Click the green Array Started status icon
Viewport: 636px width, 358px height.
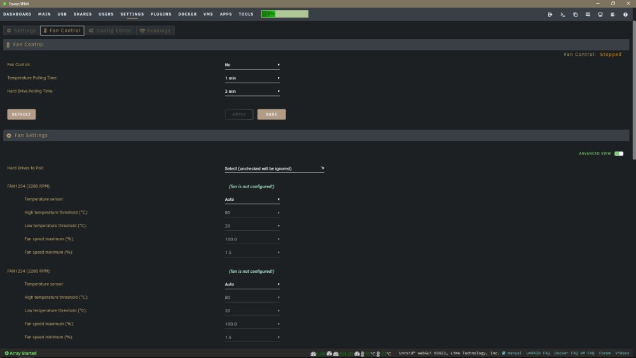pyautogui.click(x=6, y=353)
